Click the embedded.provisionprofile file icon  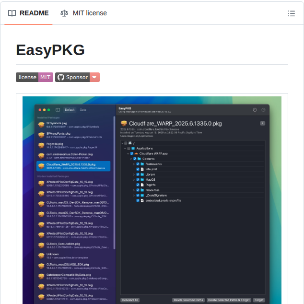pyautogui.click(x=142, y=200)
